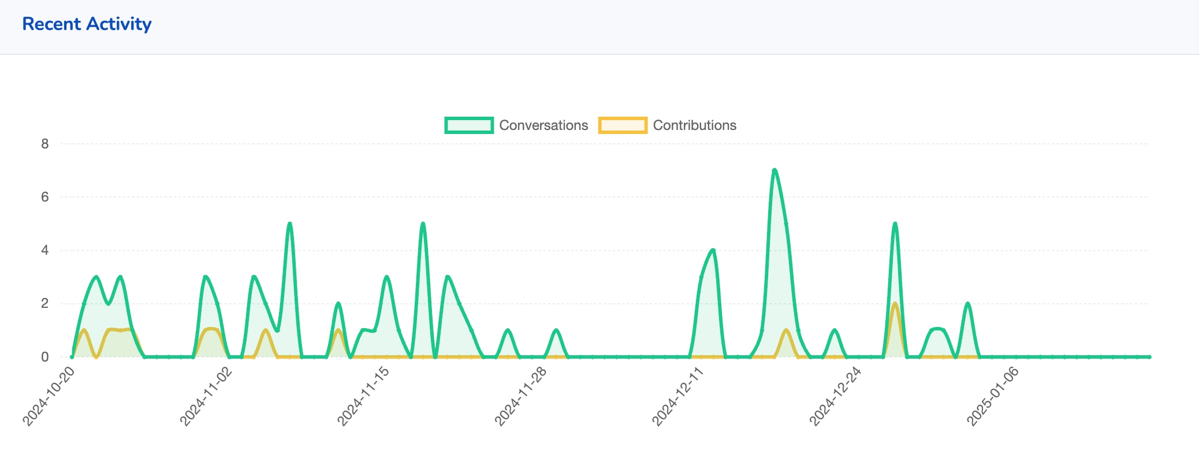
Task: Click the Contributions peak at value 2
Action: [x=895, y=304]
